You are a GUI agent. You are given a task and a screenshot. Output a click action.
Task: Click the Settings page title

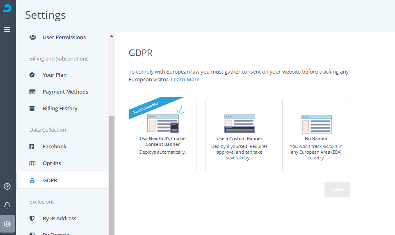(x=46, y=15)
